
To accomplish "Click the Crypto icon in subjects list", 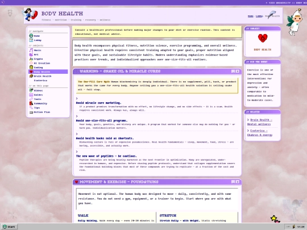I will pos(31,59).
